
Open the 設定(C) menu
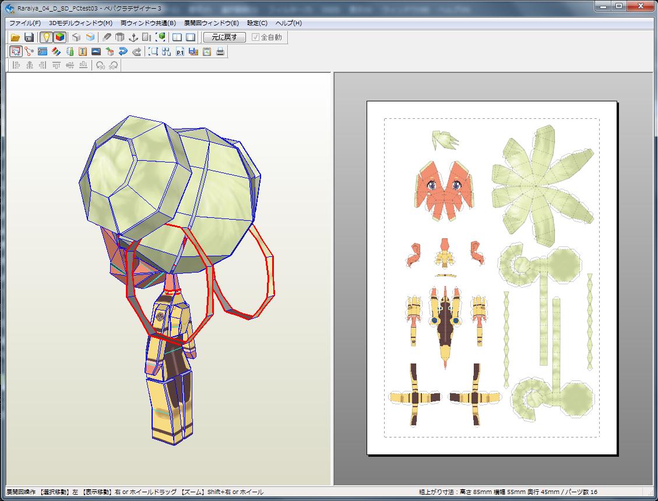click(x=257, y=23)
